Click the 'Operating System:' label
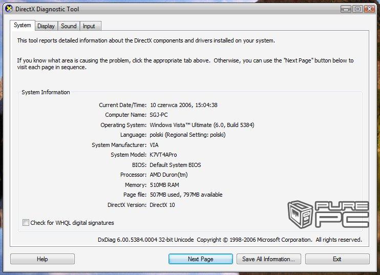Screen dimensions: 380x275 (x=123, y=125)
